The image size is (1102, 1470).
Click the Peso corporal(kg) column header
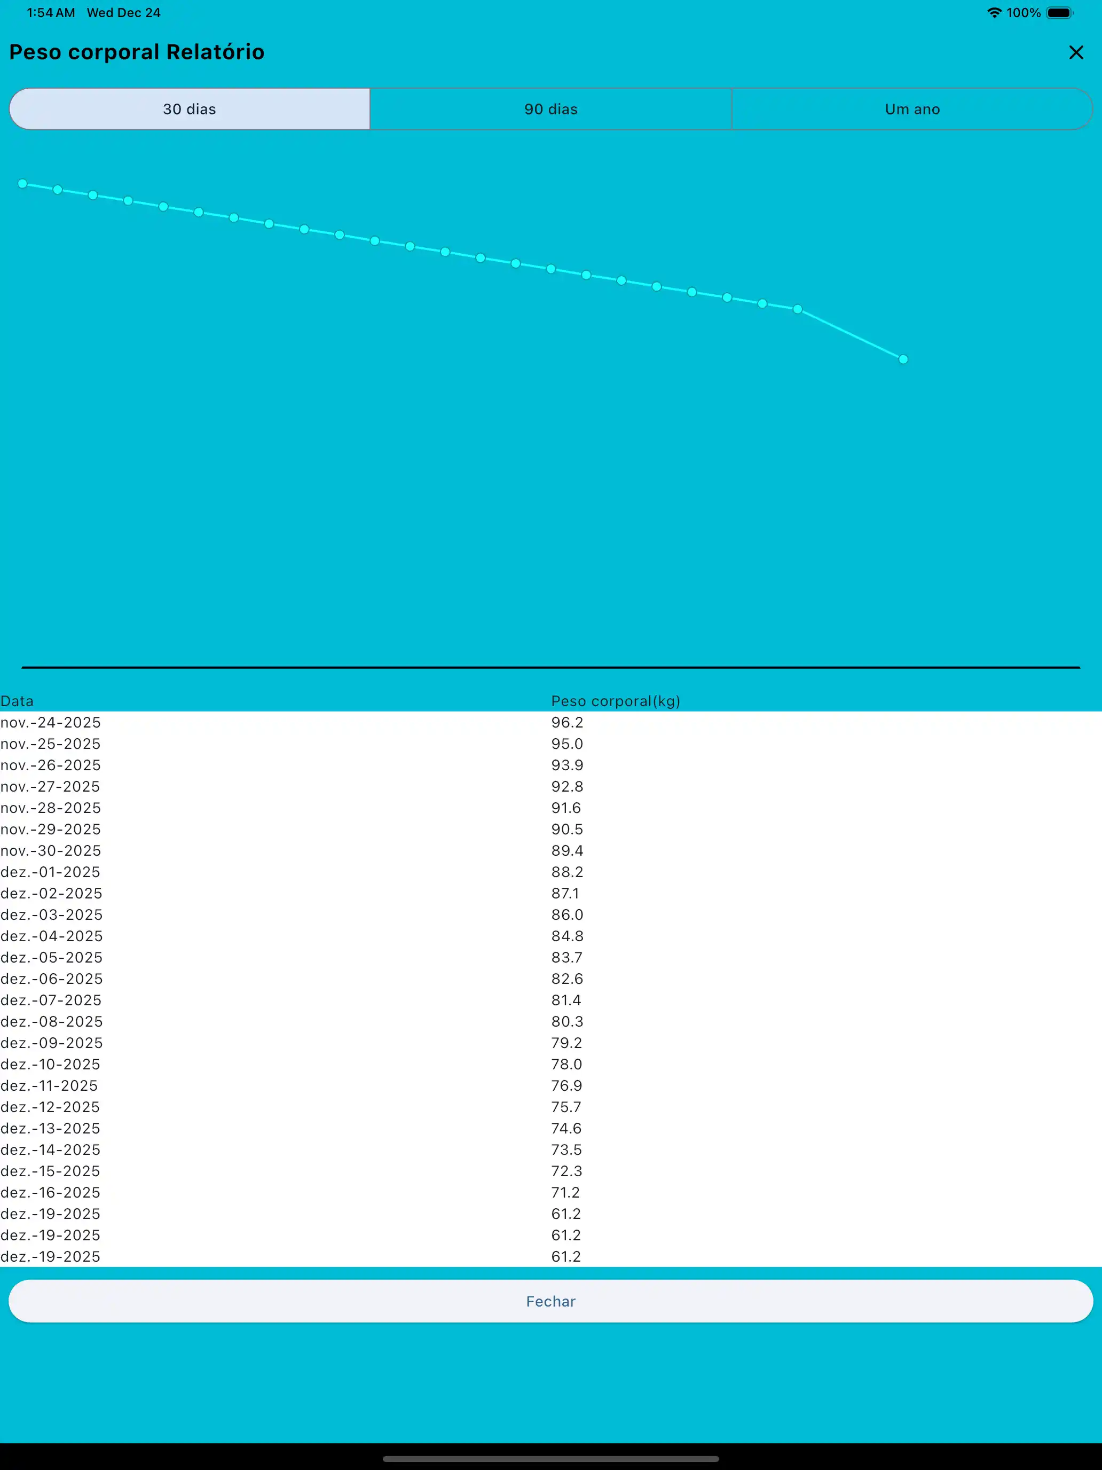point(615,701)
